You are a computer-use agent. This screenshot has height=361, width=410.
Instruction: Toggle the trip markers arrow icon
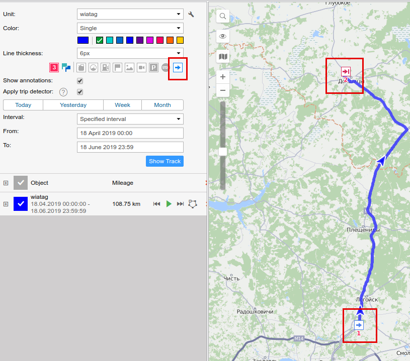pyautogui.click(x=178, y=67)
